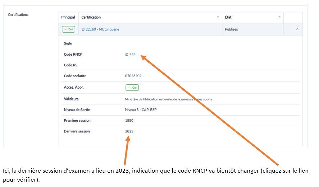Click the Code scolarite value 01023202
Image resolution: width=319 pixels, height=187 pixels.
point(133,76)
